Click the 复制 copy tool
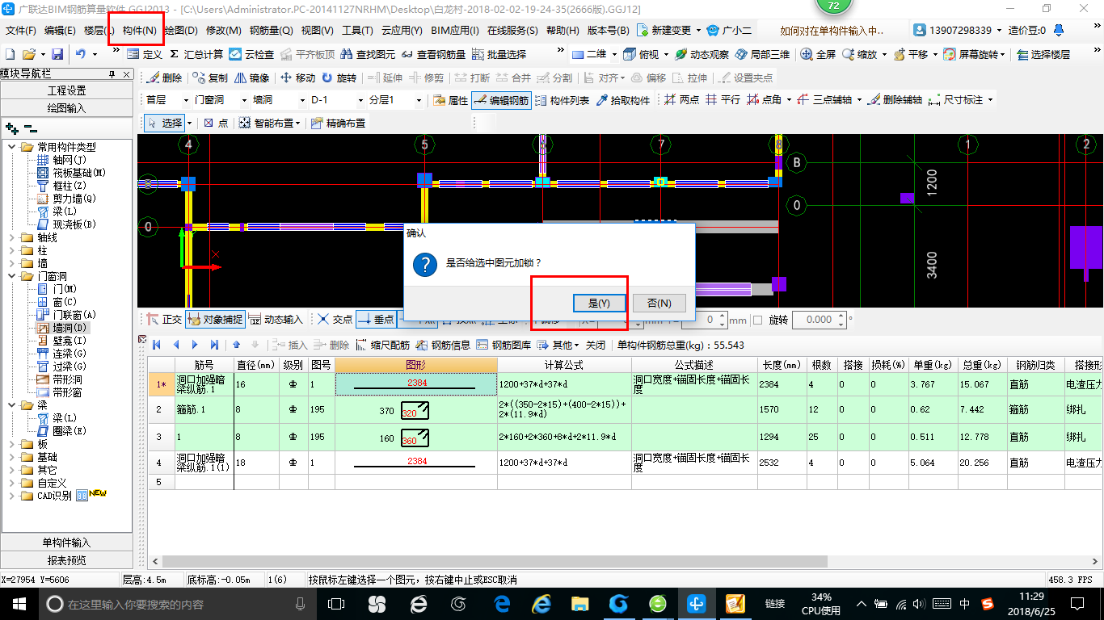 point(212,78)
